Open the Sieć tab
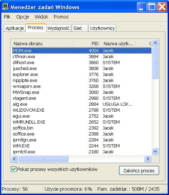The height and width of the screenshot is (195, 169). coord(80,28)
